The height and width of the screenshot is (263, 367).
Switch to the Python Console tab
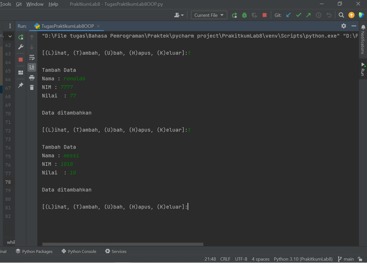[x=79, y=251]
